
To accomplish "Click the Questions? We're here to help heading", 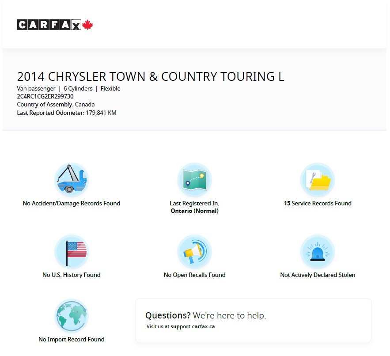I will pos(205,315).
